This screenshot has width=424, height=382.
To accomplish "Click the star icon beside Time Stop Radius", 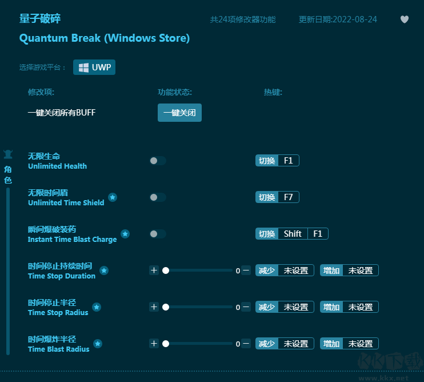I will click(x=97, y=307).
